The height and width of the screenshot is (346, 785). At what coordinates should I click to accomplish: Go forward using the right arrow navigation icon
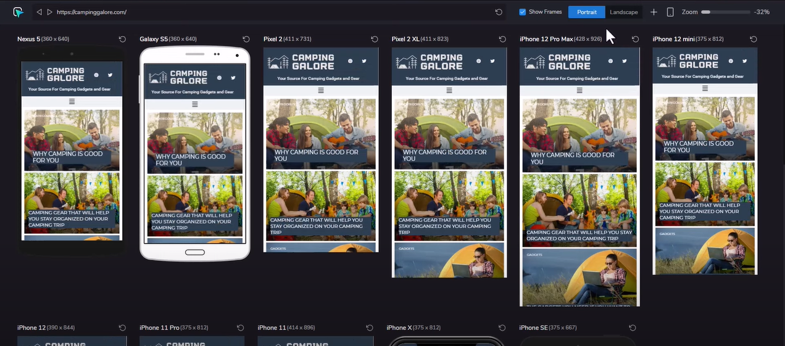(50, 12)
